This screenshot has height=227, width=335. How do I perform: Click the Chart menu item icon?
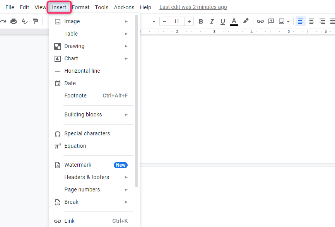(58, 59)
